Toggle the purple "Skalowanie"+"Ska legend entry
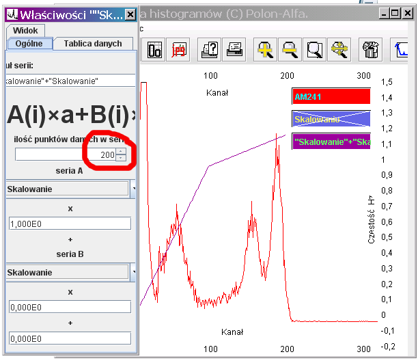The image size is (418, 363). (331, 142)
